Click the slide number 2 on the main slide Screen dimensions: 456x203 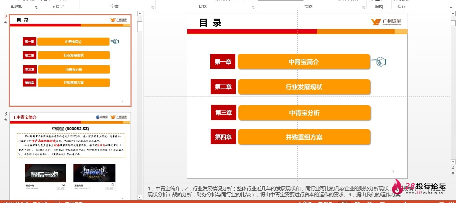point(393,171)
